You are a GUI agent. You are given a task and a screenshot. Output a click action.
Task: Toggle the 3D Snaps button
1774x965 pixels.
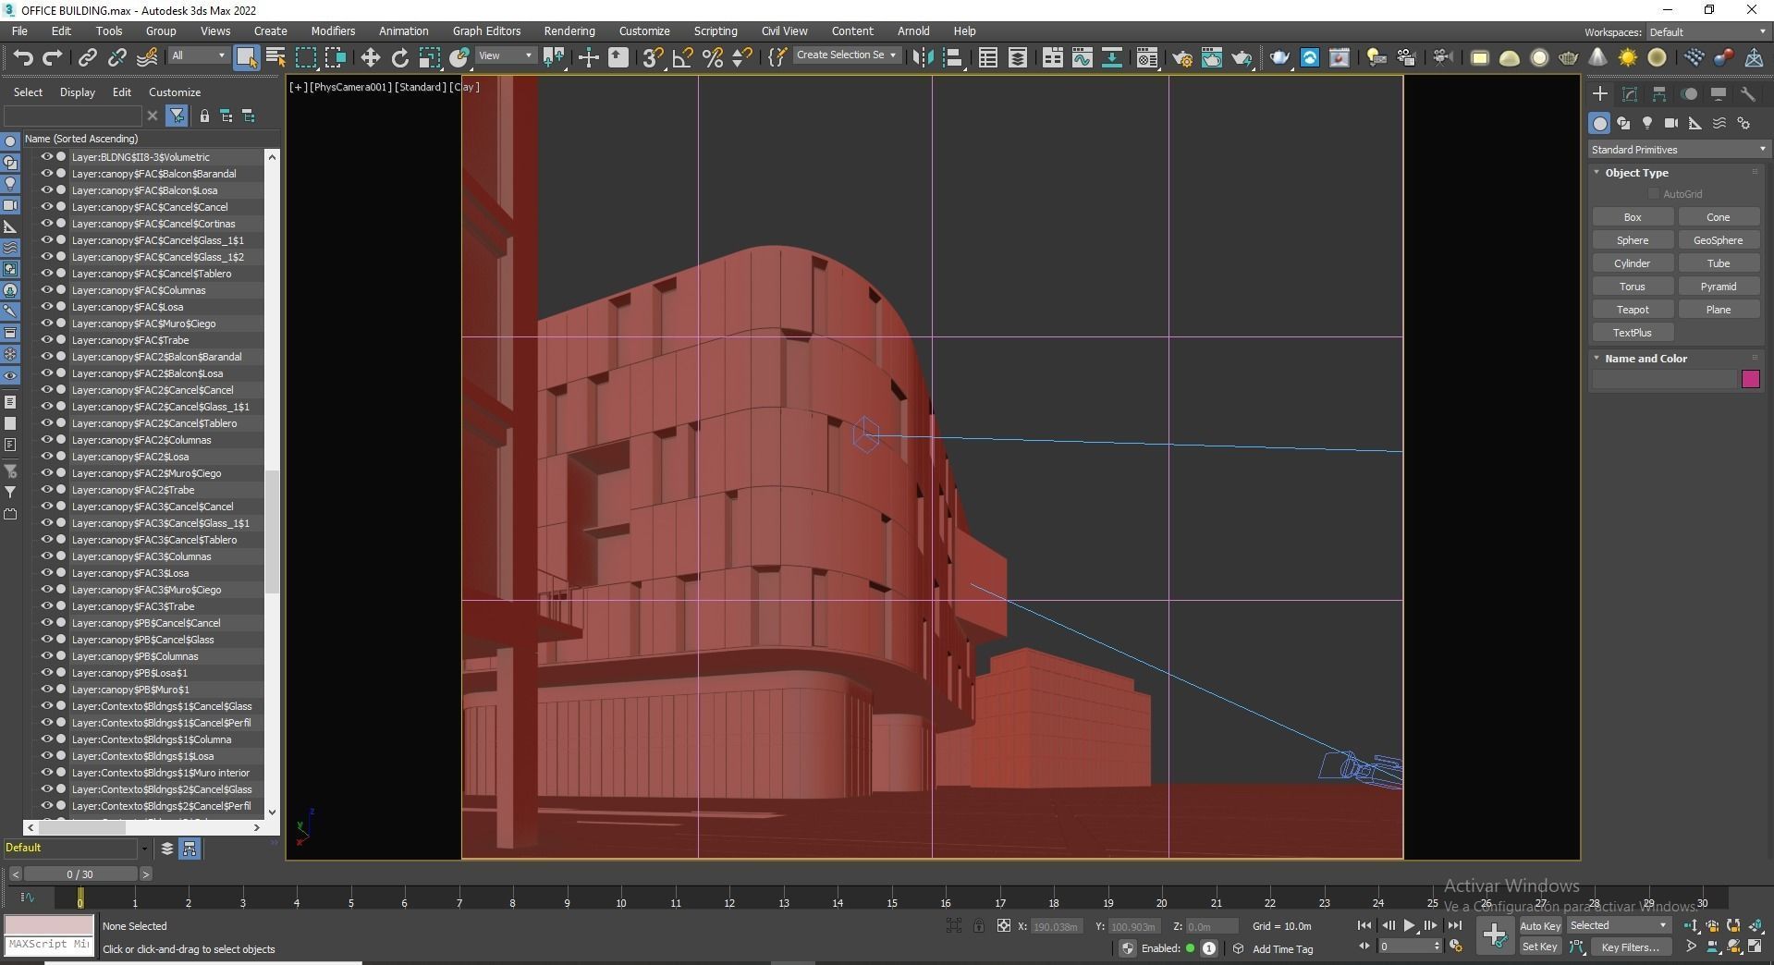tap(653, 57)
